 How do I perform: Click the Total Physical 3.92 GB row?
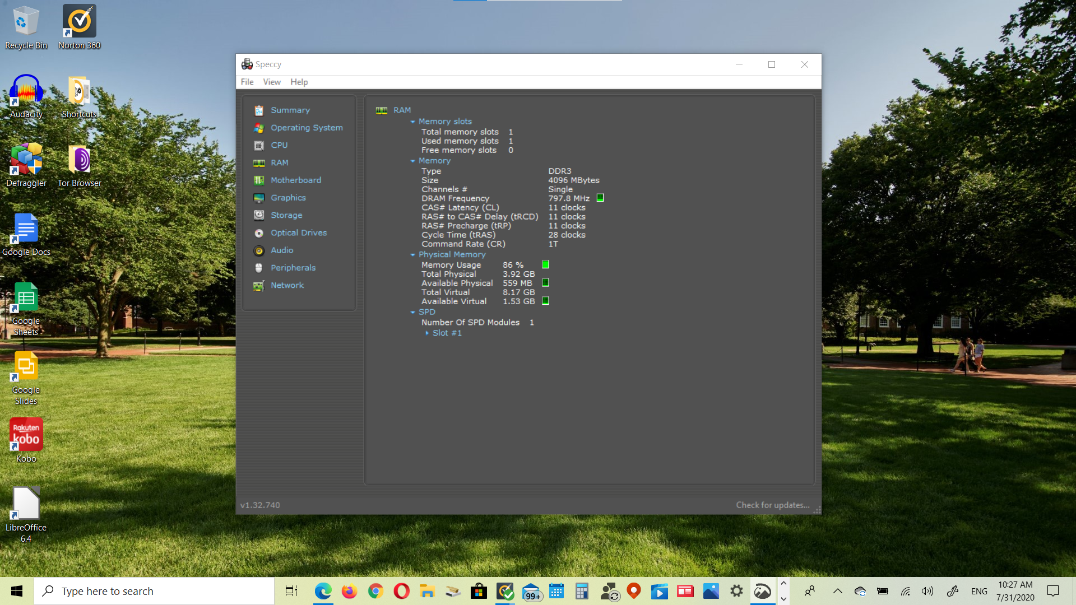pos(478,274)
